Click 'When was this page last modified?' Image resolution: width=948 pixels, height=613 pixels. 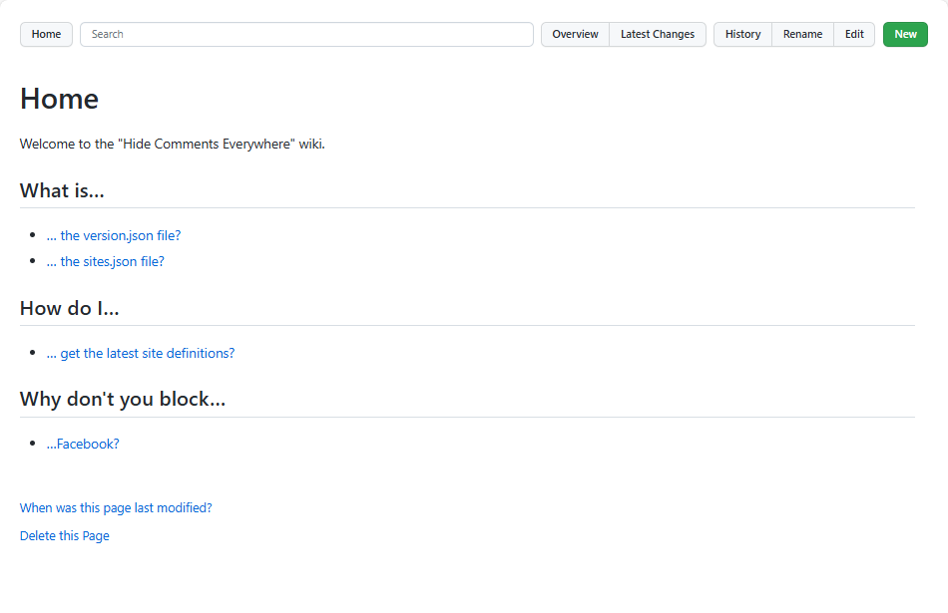(116, 508)
